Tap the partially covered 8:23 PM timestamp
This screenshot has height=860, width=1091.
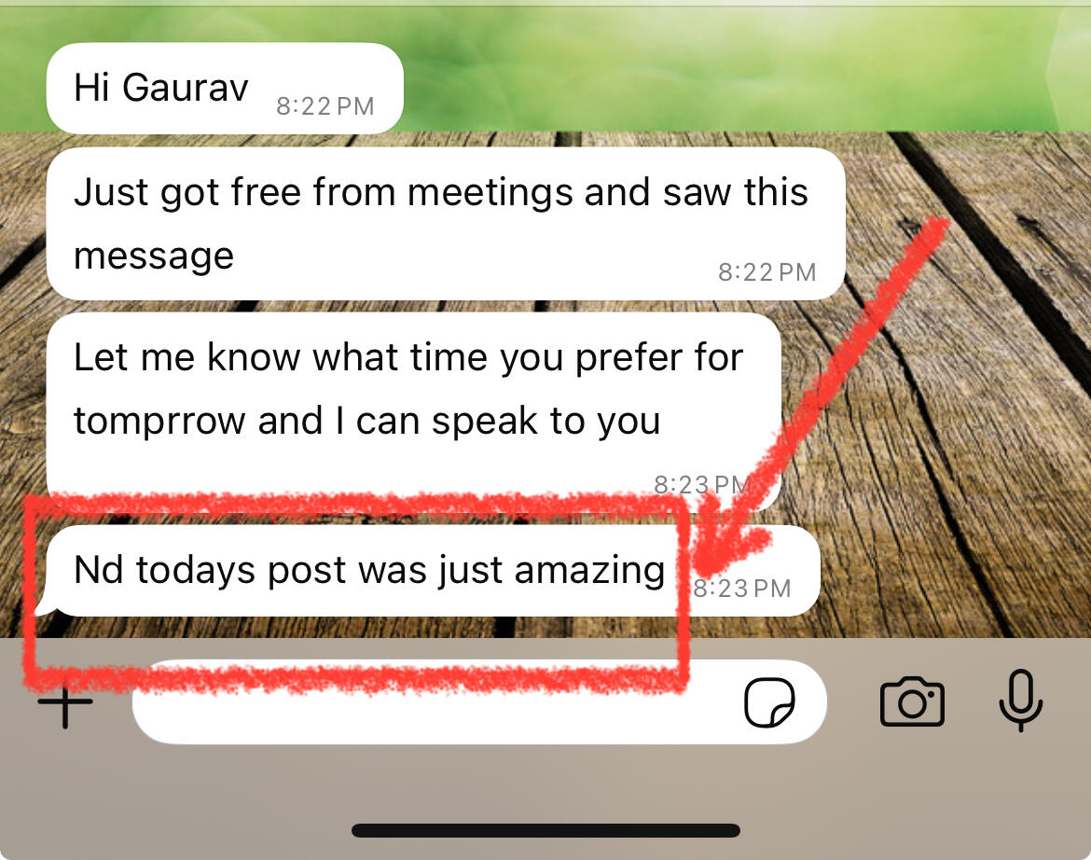(x=701, y=484)
